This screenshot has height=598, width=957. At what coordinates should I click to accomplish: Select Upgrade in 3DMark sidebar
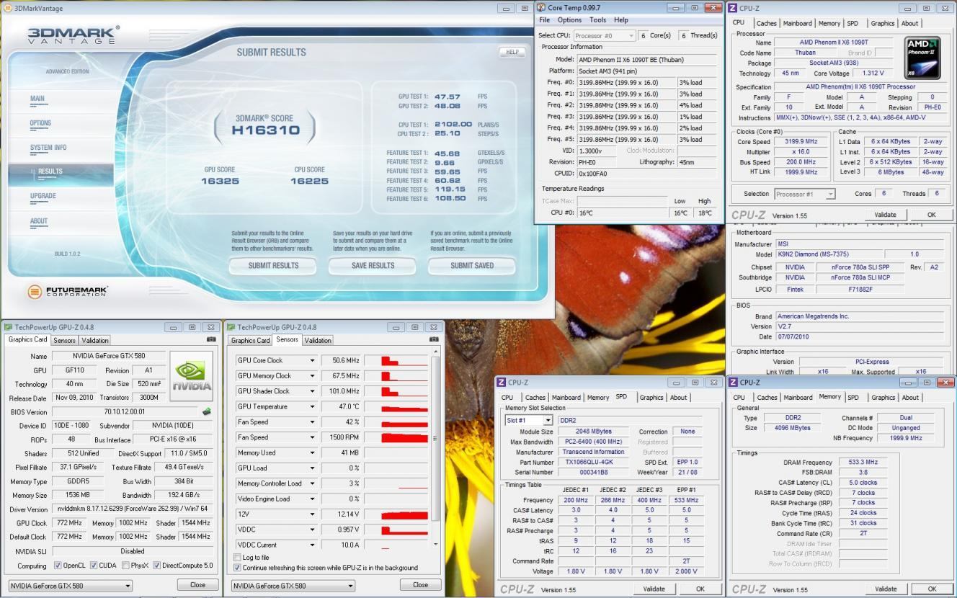(x=43, y=196)
